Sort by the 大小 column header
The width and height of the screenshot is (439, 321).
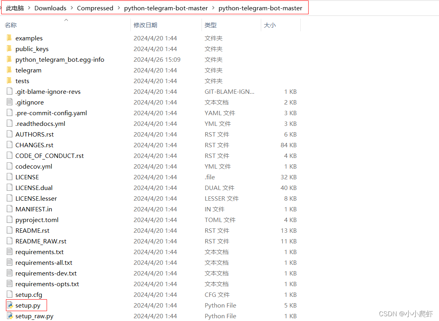270,25
